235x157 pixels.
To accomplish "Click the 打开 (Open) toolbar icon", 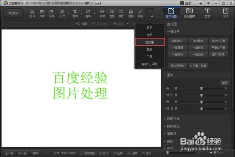I will coord(32,13).
